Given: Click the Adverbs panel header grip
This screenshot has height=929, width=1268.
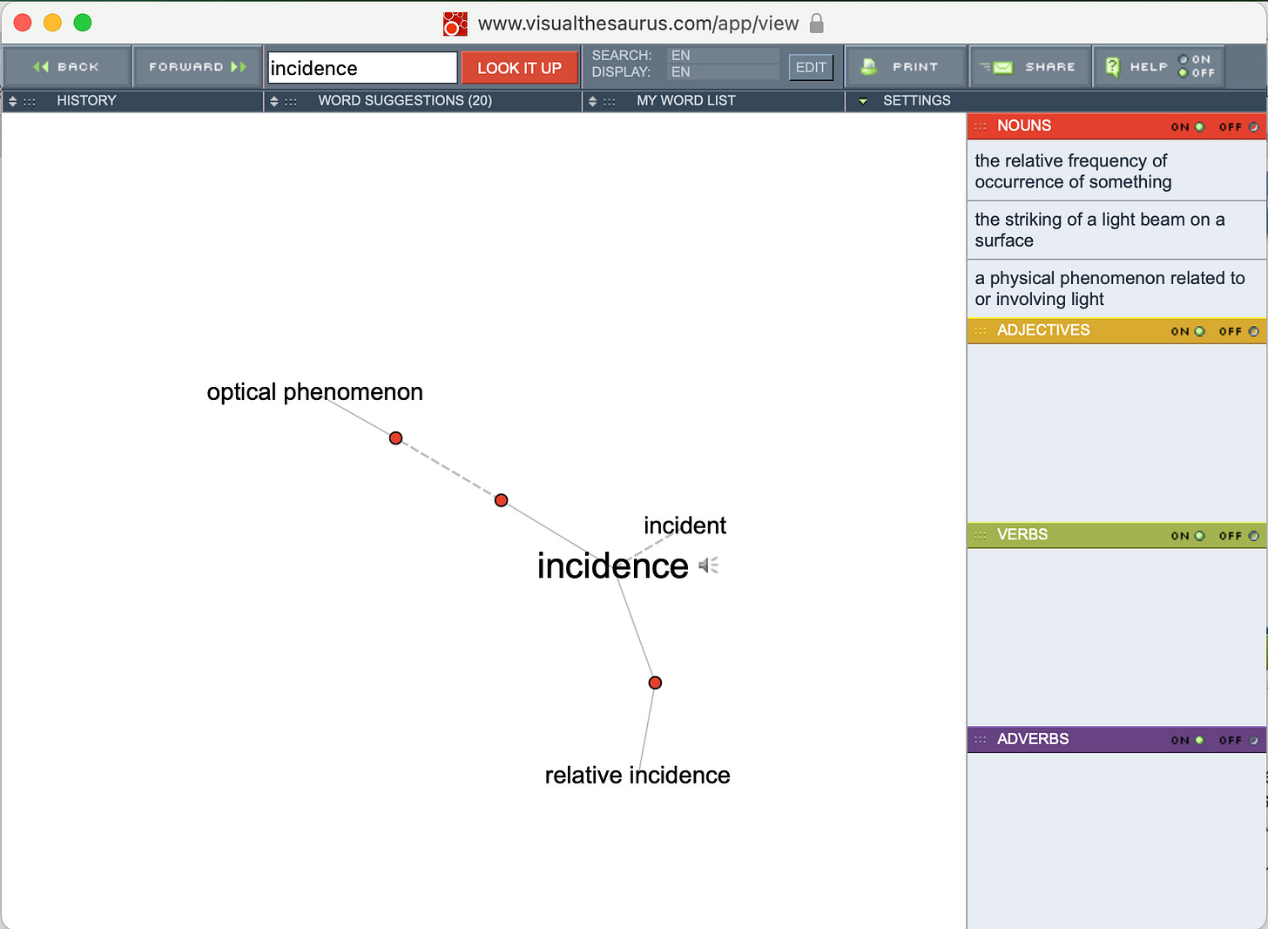Looking at the screenshot, I should [981, 740].
